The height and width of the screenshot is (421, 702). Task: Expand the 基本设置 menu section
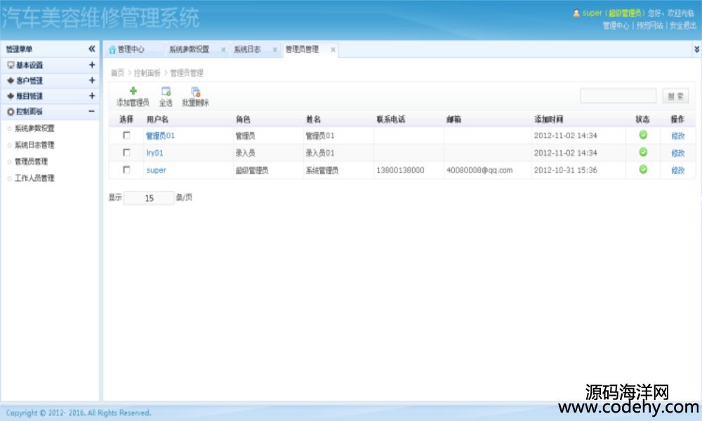pyautogui.click(x=91, y=65)
